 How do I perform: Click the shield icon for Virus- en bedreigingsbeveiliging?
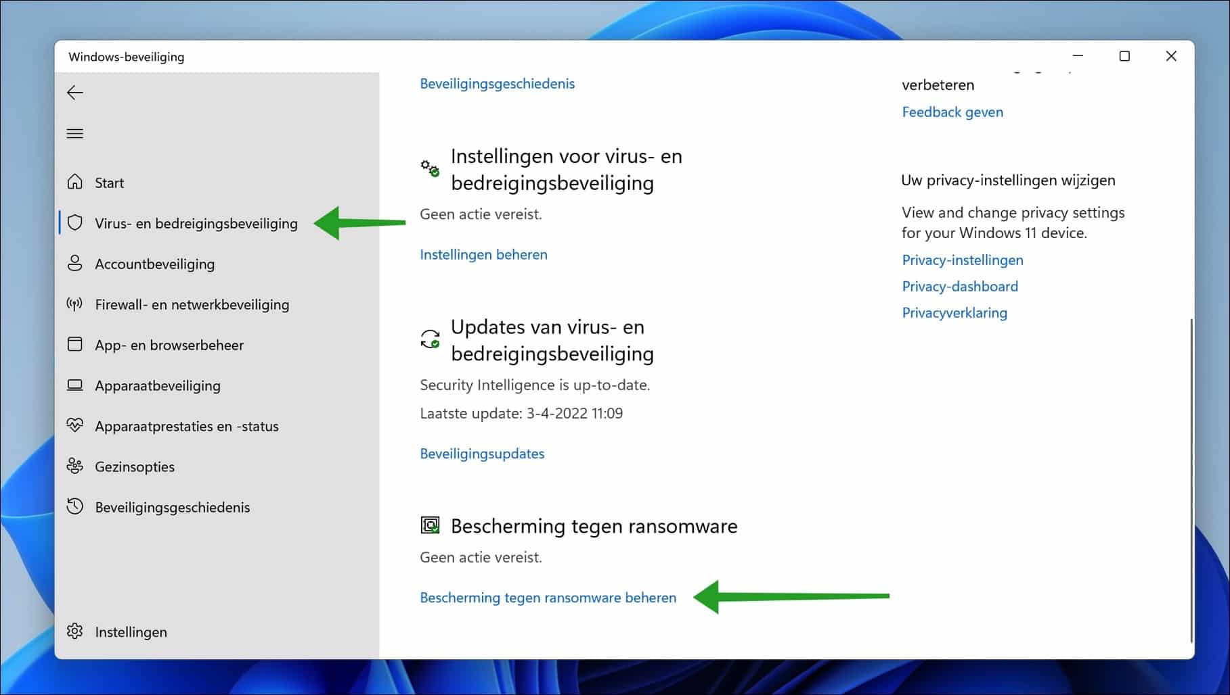tap(74, 223)
